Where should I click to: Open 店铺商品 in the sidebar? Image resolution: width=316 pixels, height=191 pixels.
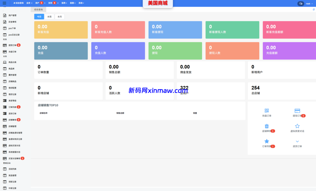[x=12, y=81]
